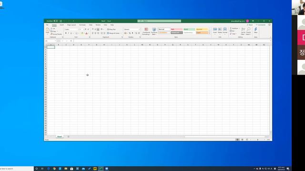Switch to the Insert tab
This screenshot has height=171, width=305.
[61, 25]
